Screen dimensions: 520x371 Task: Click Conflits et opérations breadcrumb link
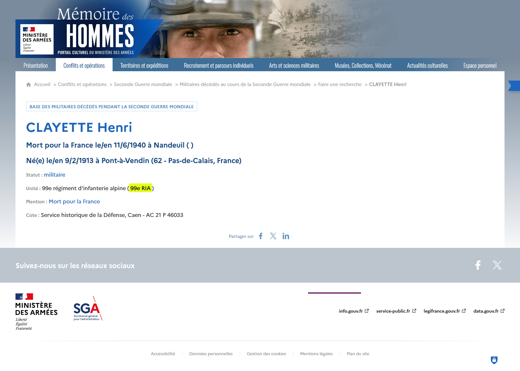(82, 84)
